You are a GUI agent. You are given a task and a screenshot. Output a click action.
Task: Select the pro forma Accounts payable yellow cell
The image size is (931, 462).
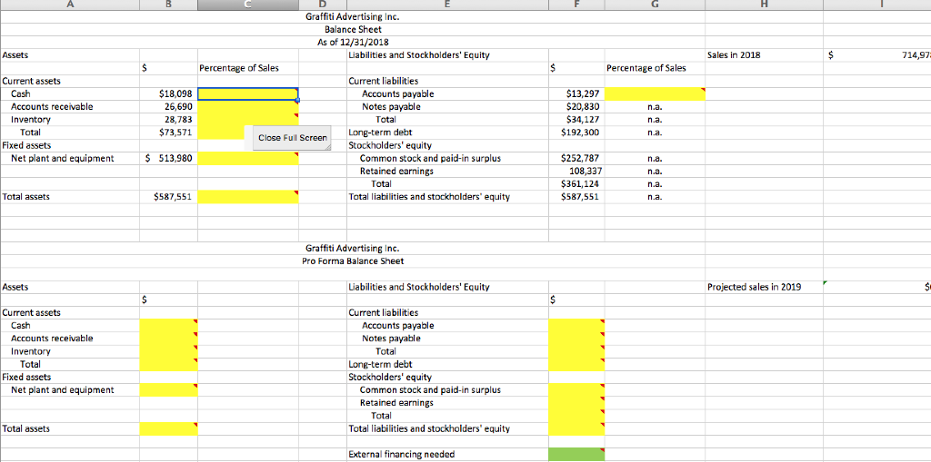coord(577,326)
